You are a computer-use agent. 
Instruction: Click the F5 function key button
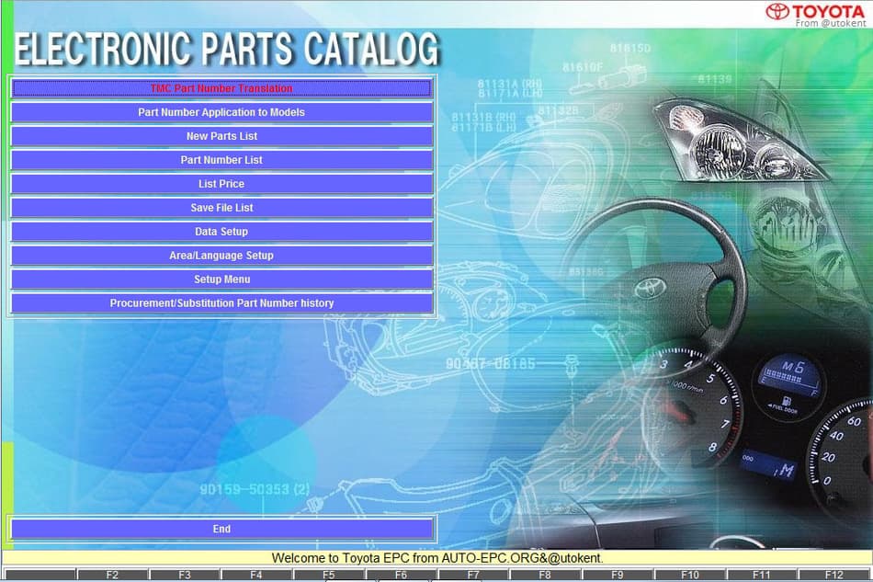(328, 575)
